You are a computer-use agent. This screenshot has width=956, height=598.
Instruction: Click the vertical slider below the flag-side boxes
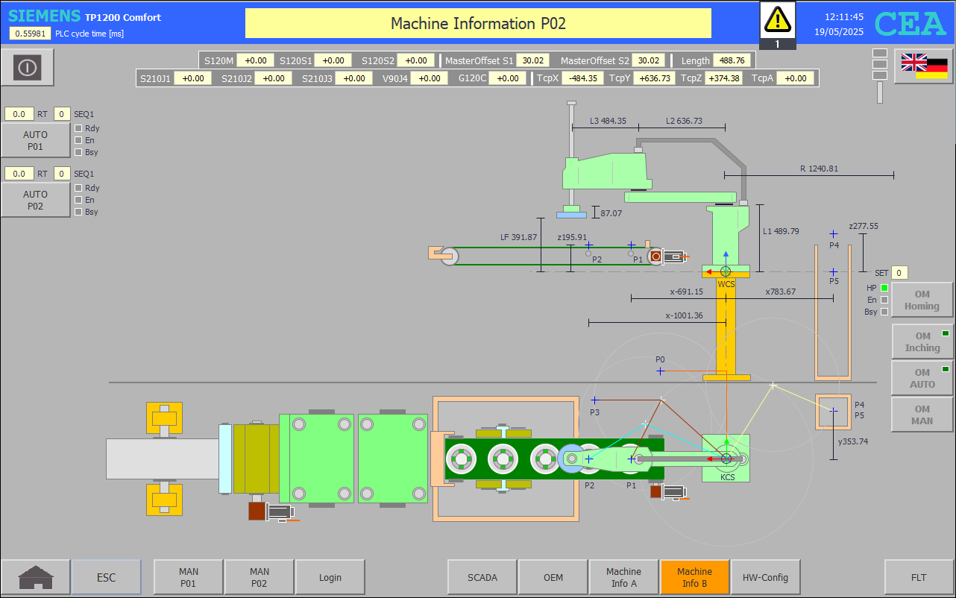point(880,92)
